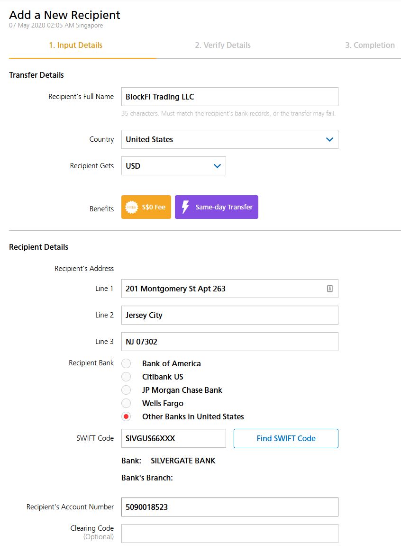Select Bank of America radio button
Viewport: 401px width, 552px height.
click(126, 363)
